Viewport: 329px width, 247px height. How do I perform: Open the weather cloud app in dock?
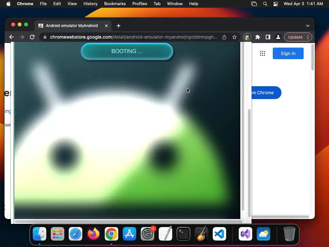(263, 234)
